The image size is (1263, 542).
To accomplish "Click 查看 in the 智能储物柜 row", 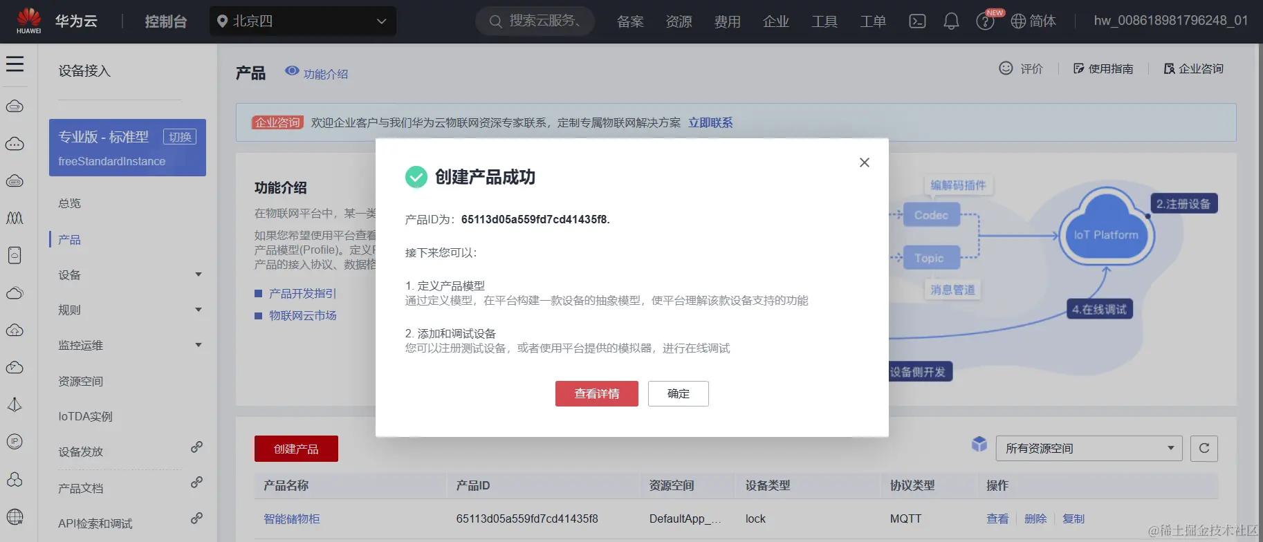I will pyautogui.click(x=997, y=518).
